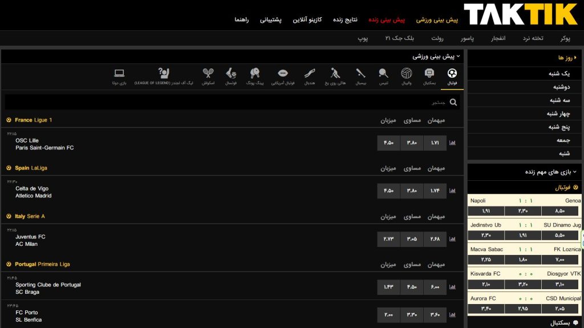Viewport: 584px width, 328px height.
Task: Click the ball icon beside Italy Serie A
Action: [9, 216]
